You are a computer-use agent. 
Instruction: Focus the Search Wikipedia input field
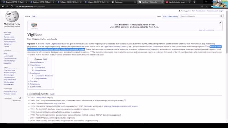200,16
